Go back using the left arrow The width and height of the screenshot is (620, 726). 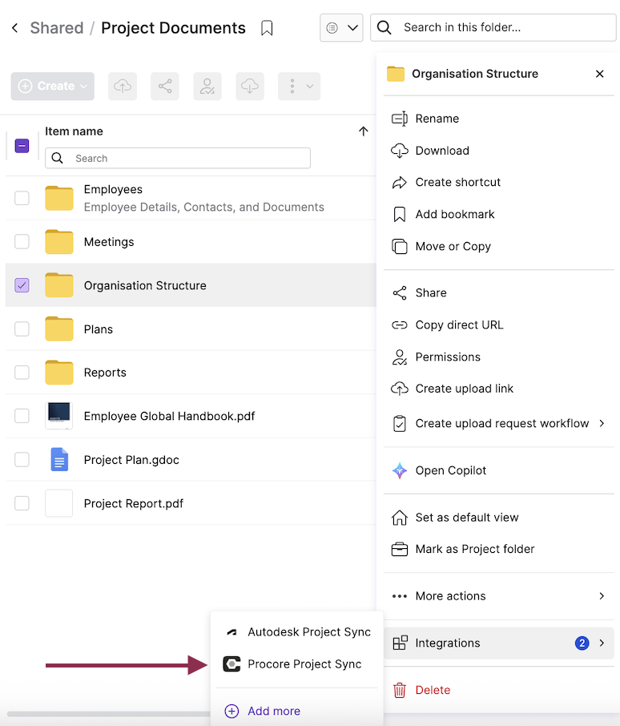pyautogui.click(x=14, y=29)
